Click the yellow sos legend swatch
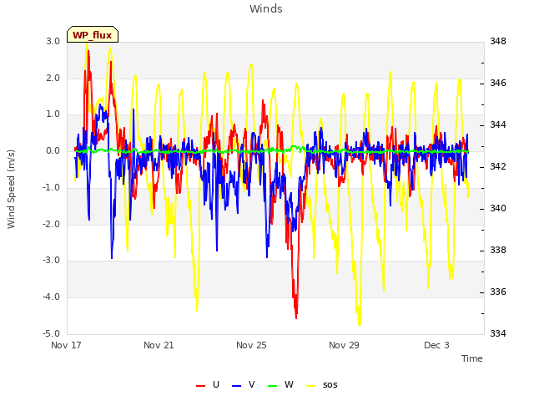 pos(310,386)
